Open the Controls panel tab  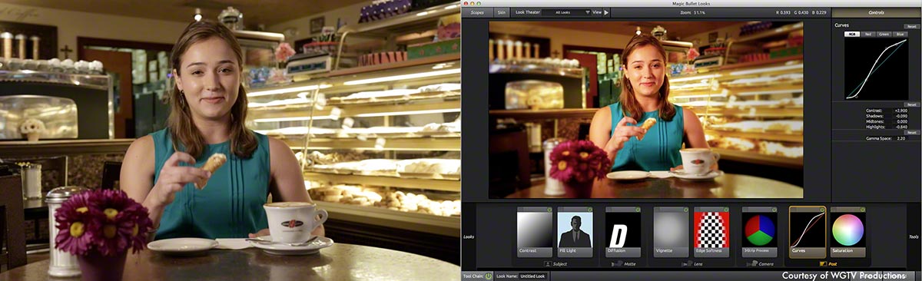(x=877, y=12)
